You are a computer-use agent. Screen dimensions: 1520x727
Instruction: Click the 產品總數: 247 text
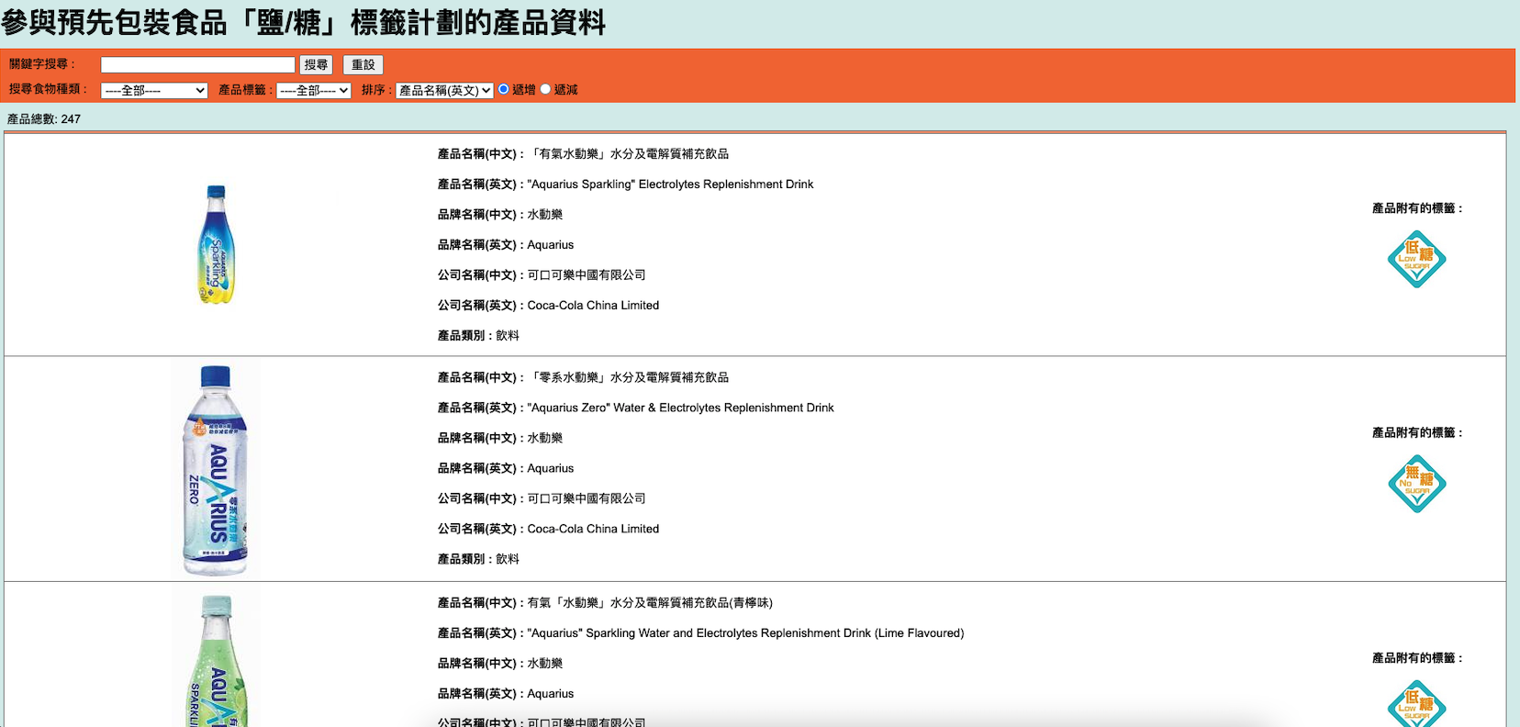coord(44,119)
